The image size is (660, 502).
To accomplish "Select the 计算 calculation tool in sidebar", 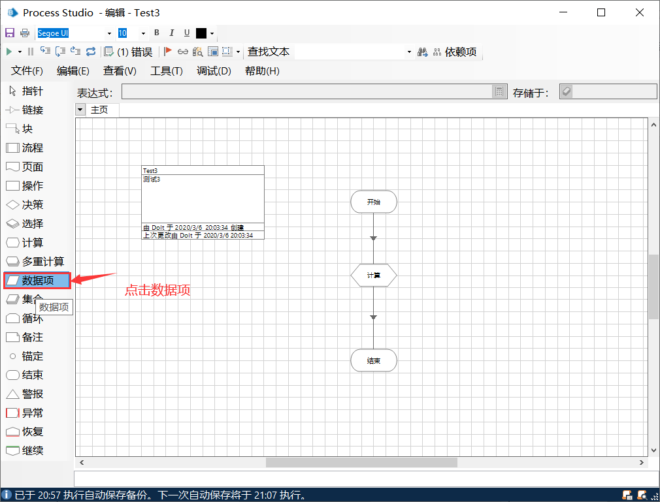I will click(24, 243).
